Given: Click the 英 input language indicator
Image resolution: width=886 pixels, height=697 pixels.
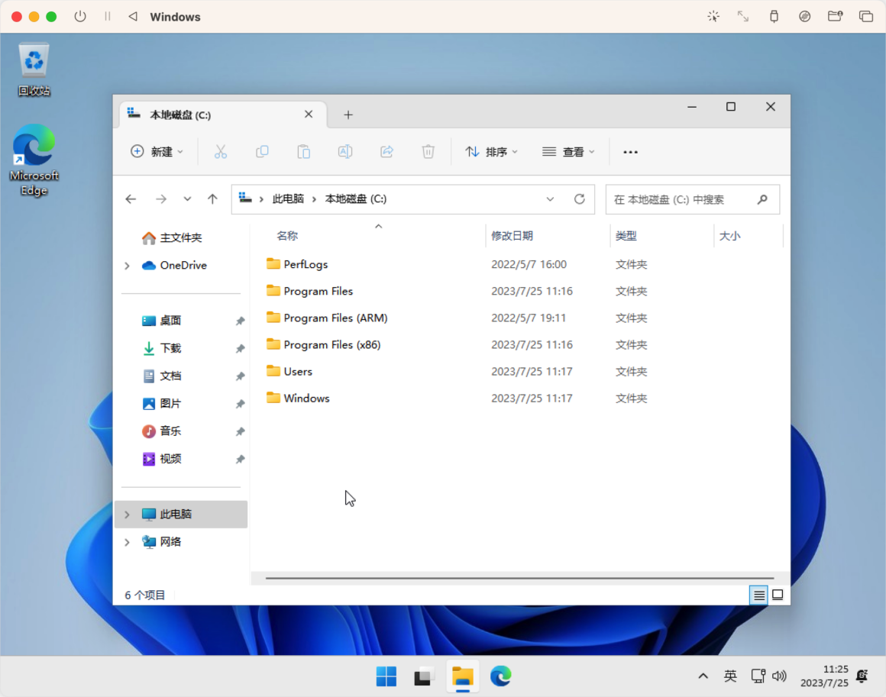Looking at the screenshot, I should tap(730, 676).
